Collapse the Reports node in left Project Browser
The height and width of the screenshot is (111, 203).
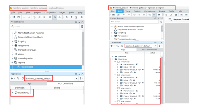12,63
